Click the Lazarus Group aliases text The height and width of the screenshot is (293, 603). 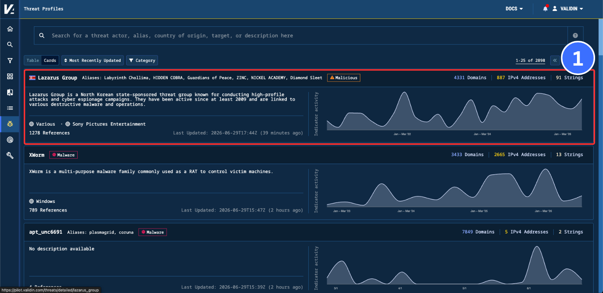click(202, 78)
